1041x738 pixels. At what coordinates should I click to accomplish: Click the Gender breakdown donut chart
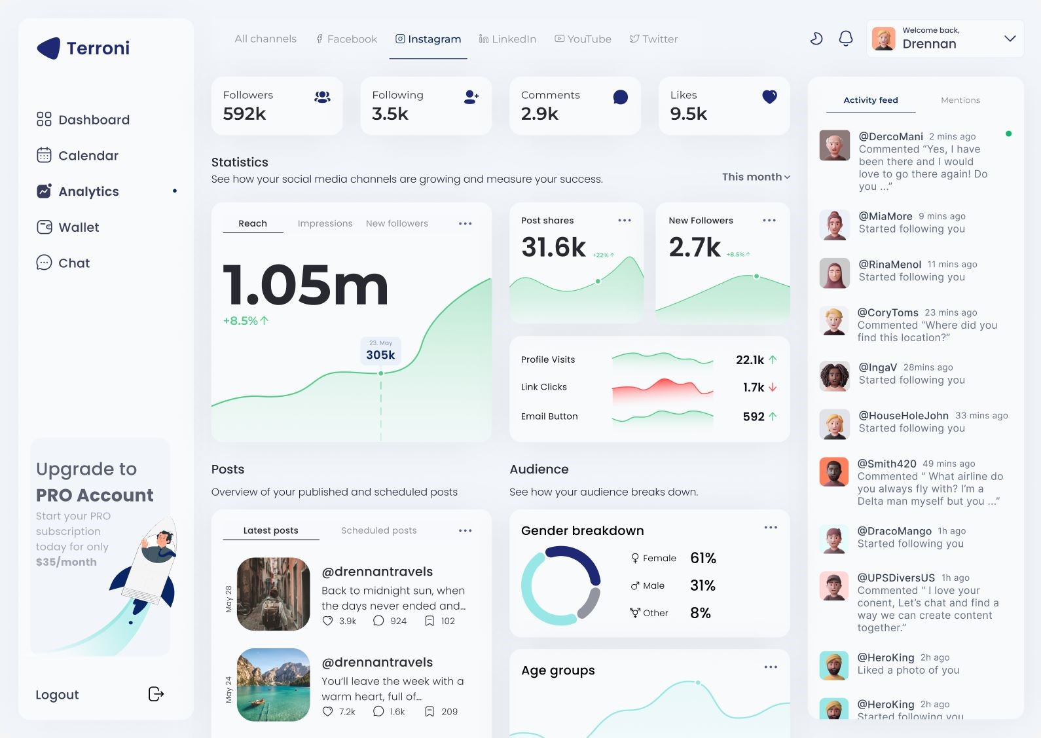tap(560, 586)
